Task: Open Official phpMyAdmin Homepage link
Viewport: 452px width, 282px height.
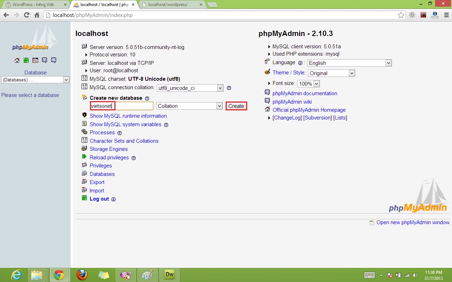Action: coord(309,110)
